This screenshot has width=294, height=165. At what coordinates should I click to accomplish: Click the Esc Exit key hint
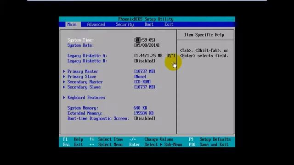tap(73, 145)
